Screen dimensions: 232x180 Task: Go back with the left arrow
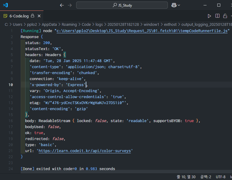tap(62, 5)
